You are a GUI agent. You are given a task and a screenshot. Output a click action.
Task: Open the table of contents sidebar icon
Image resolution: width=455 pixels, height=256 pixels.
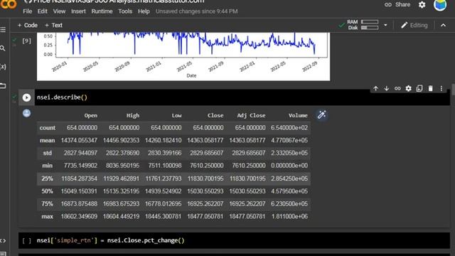click(x=3, y=30)
